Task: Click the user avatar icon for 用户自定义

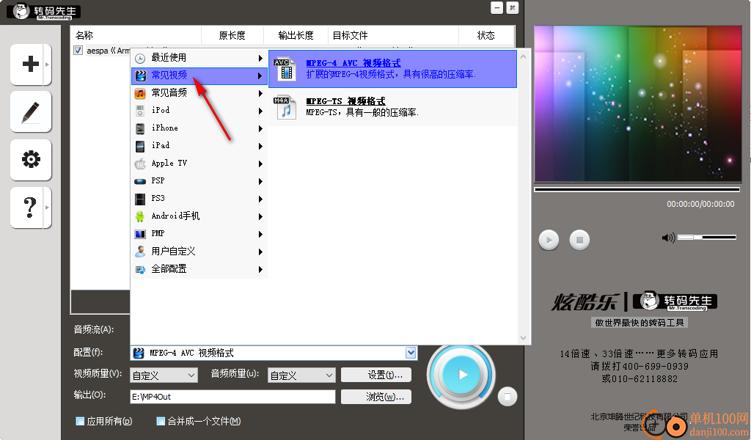Action: [x=140, y=252]
